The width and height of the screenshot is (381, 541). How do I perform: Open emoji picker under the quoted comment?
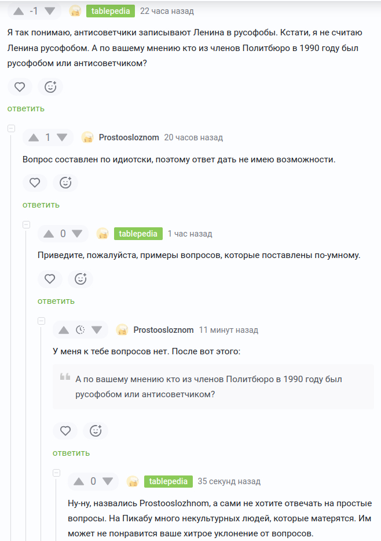point(96,430)
